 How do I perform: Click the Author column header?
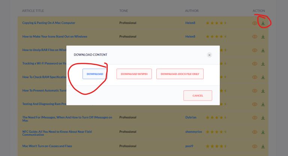[192, 10]
